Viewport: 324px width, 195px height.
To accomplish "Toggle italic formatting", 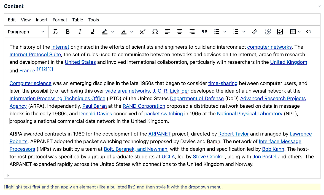I will (x=80, y=32).
